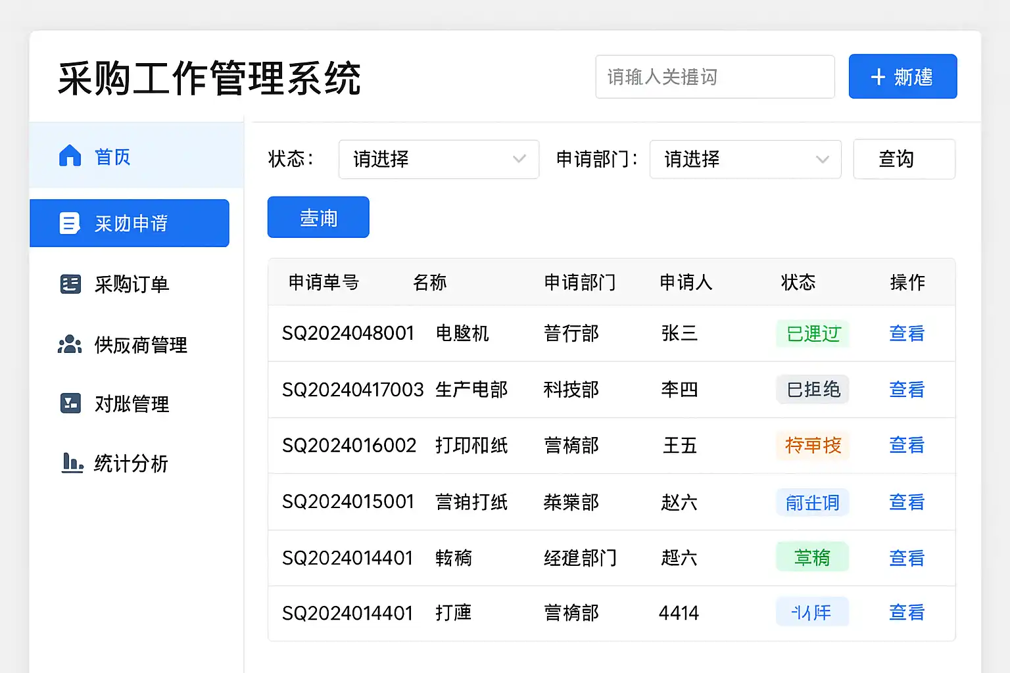
Task: Open 采购订单 menu item
Action: [x=132, y=284]
